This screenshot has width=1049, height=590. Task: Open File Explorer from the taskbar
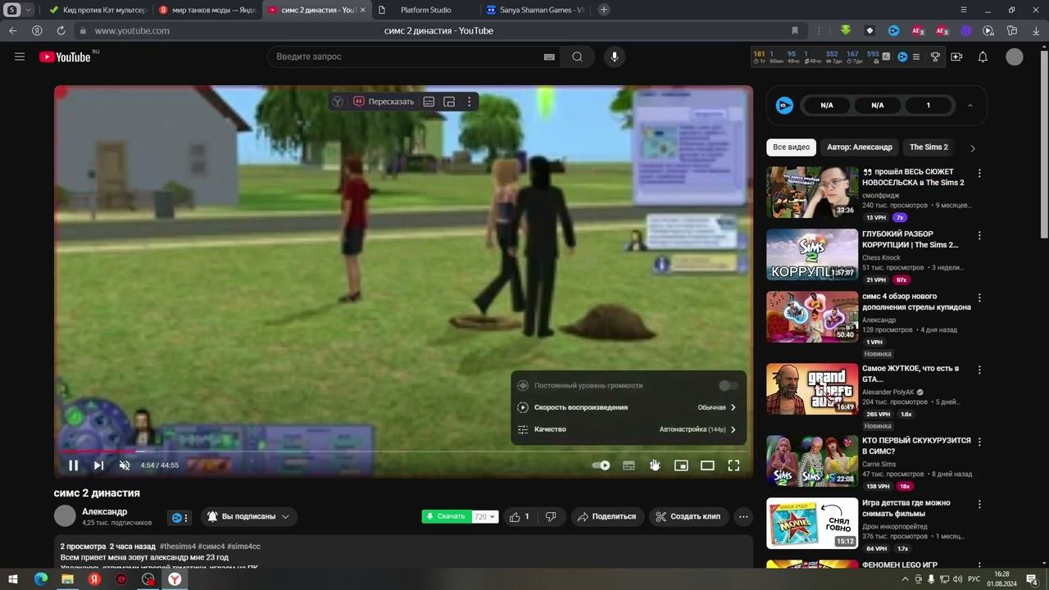68,579
